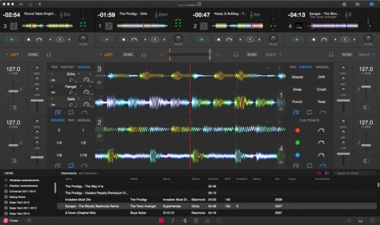Trigger the Absorb instant effect

coord(297,77)
